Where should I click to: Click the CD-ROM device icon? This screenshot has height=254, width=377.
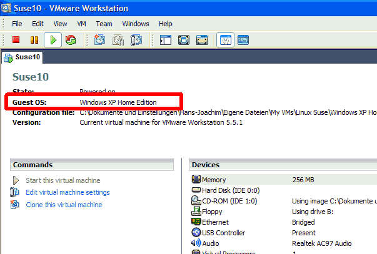[x=196, y=200]
